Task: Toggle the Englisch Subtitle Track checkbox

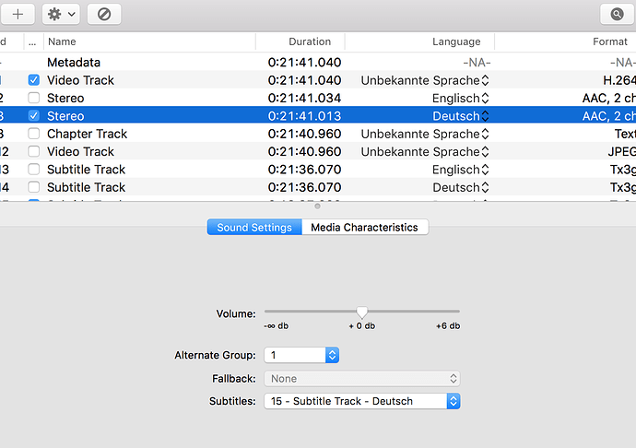Action: tap(34, 170)
